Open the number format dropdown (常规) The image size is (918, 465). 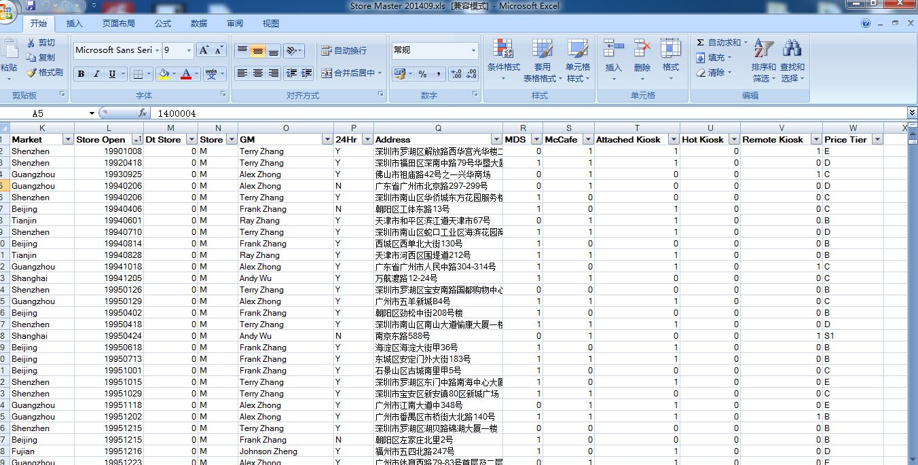click(474, 50)
